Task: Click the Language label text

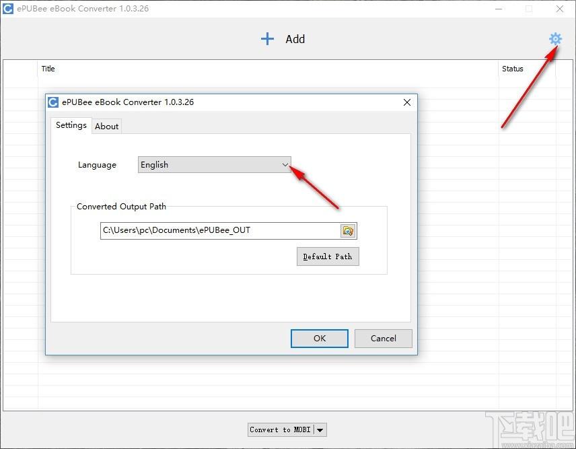Action: [97, 165]
